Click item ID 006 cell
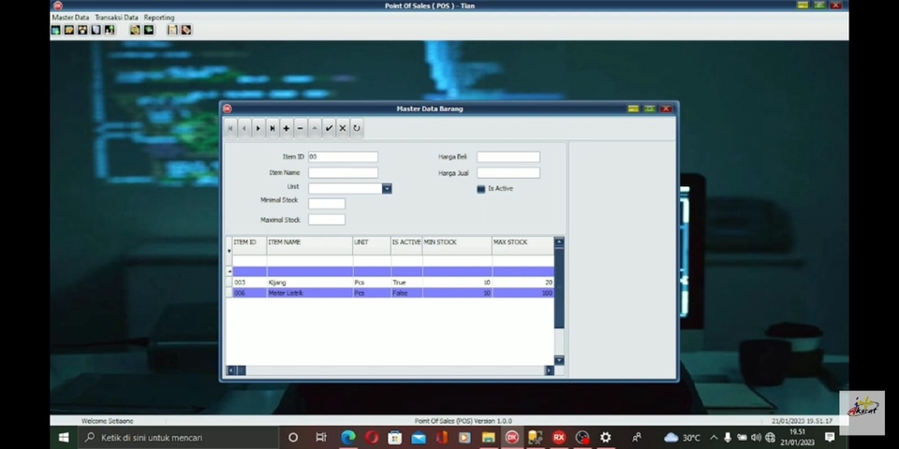 [249, 293]
